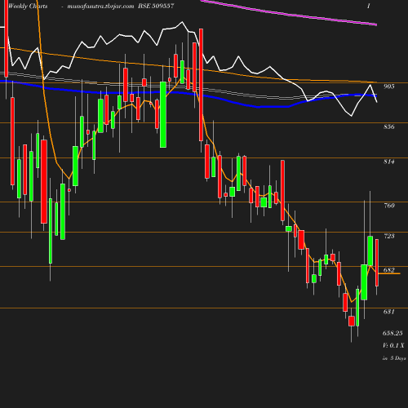
Task: Click the "BSE 509557" symbol label
Action: point(156,6)
